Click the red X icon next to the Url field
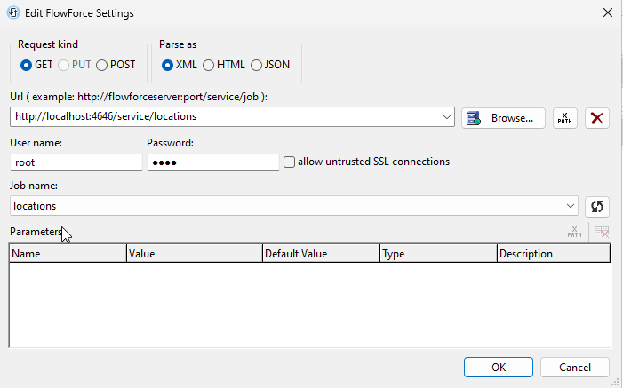Image resolution: width=623 pixels, height=388 pixels. (x=598, y=117)
